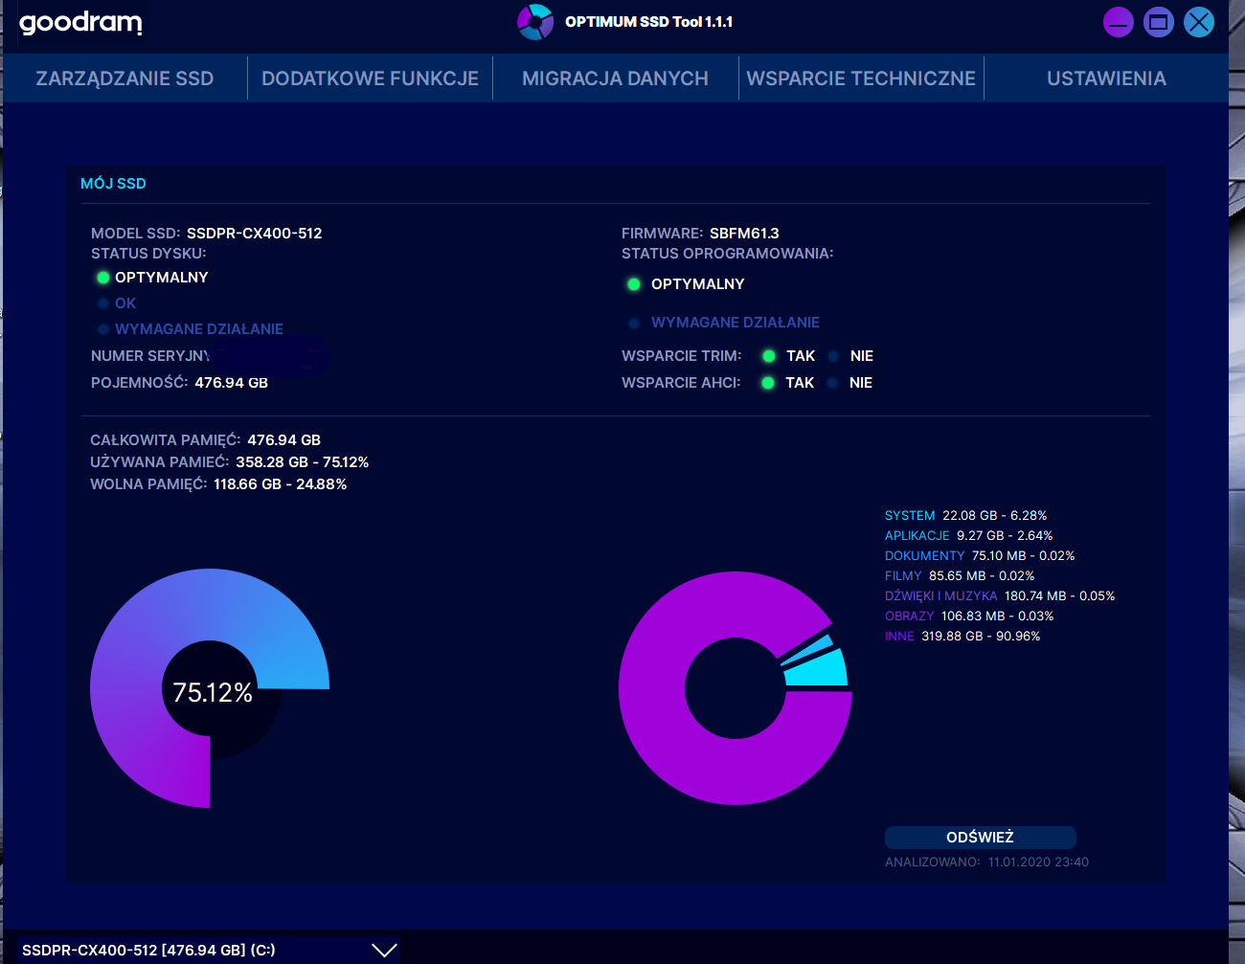Click the Numer Seryjny label
The image size is (1245, 964).
149,356
